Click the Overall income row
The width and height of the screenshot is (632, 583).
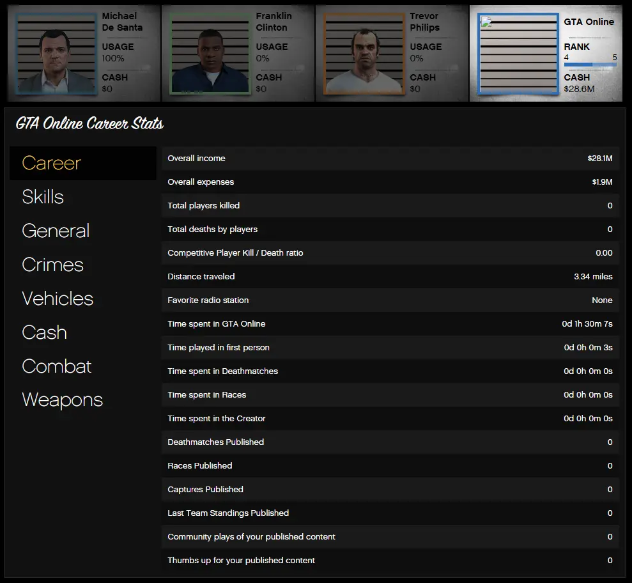click(390, 159)
